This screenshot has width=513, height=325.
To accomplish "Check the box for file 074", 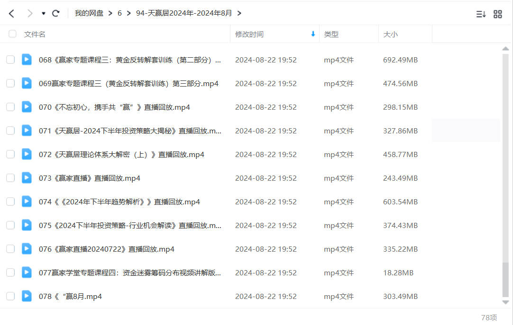I will coord(10,202).
